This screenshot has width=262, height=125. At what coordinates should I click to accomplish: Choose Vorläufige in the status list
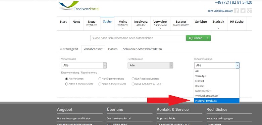point(217,76)
